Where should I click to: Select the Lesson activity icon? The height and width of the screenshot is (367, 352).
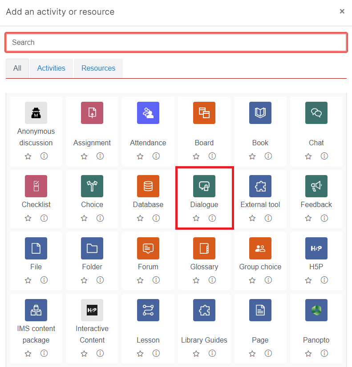[148, 310]
